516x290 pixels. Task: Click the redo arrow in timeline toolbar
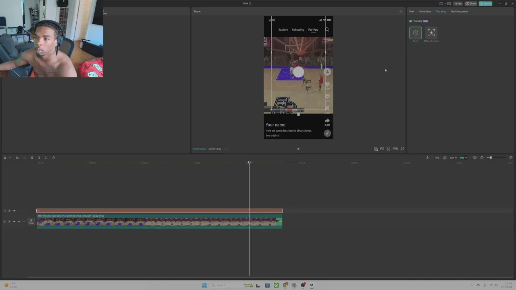25,158
